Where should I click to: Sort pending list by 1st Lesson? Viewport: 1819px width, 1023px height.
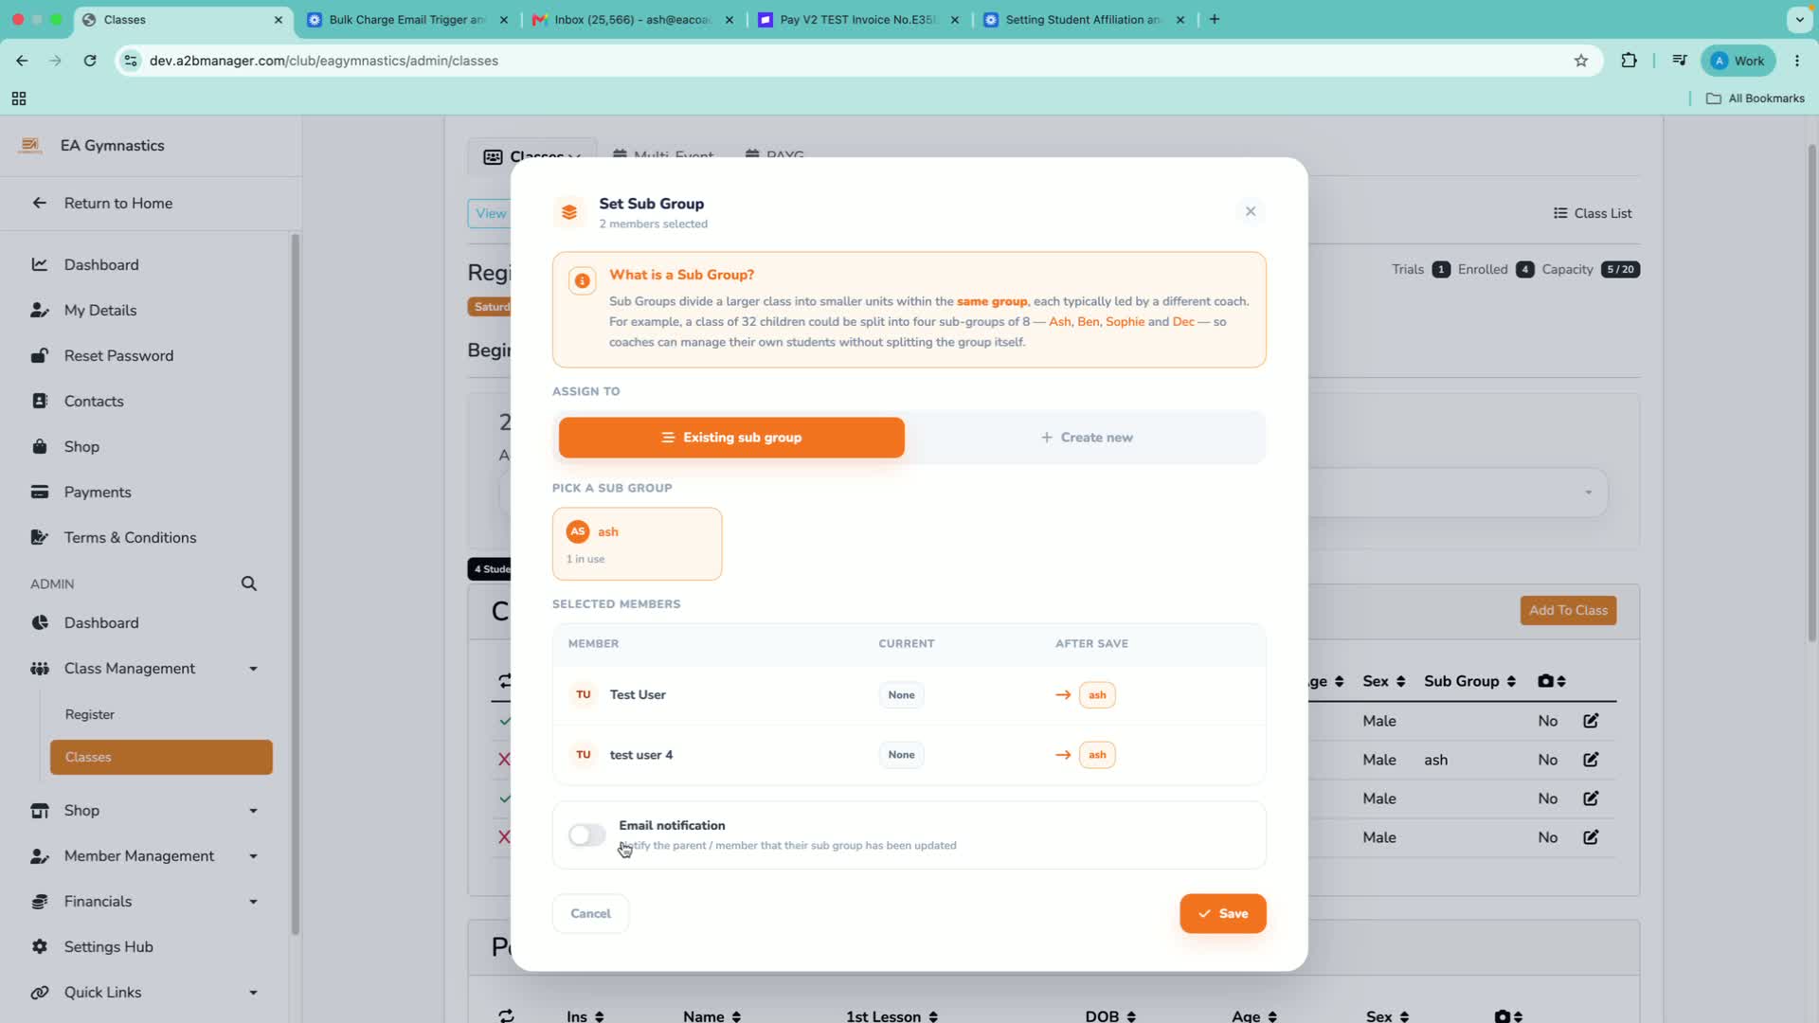click(x=891, y=1015)
